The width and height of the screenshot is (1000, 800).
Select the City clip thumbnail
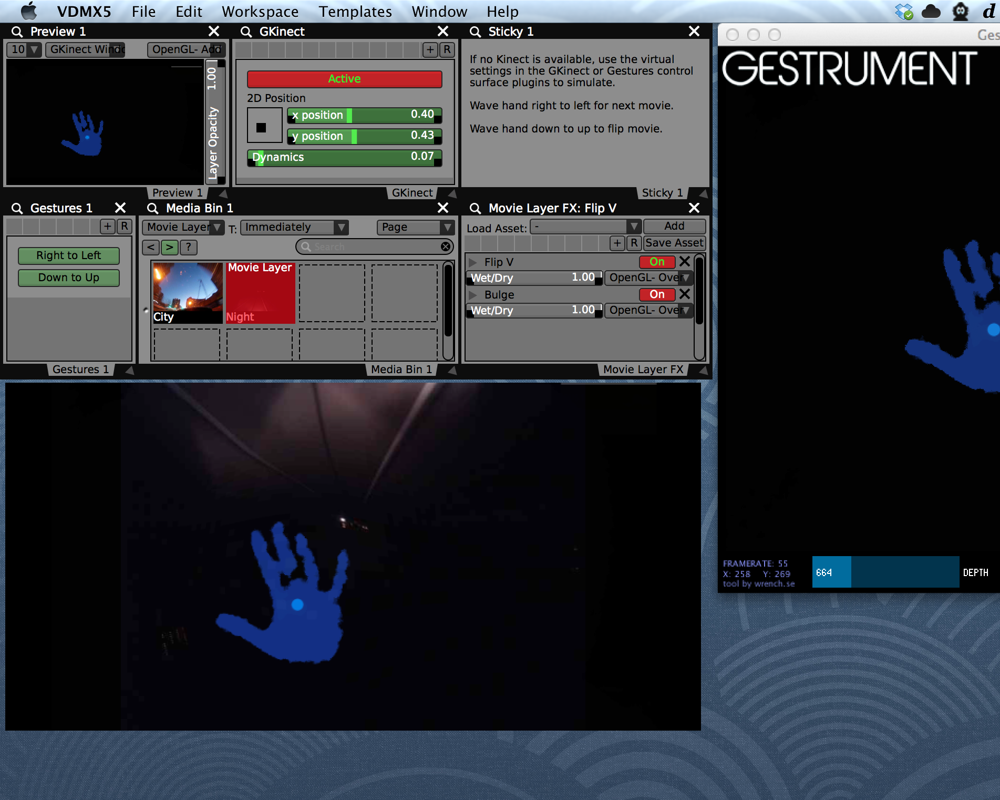coord(188,293)
